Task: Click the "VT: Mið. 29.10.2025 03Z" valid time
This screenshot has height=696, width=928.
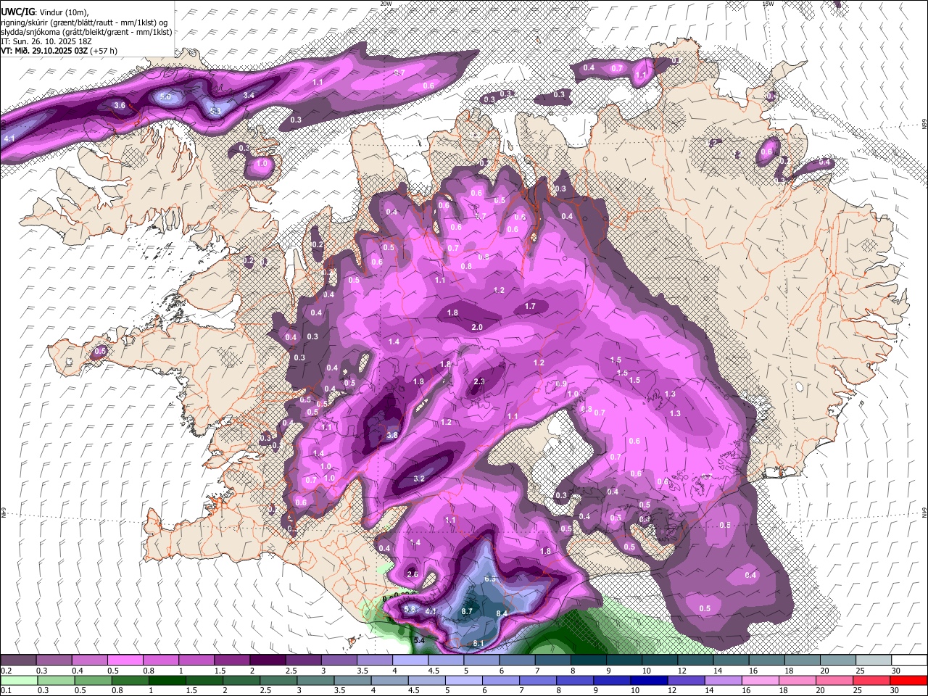Action: click(44, 51)
